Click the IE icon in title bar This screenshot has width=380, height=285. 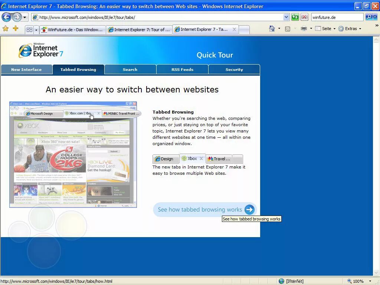click(x=4, y=6)
